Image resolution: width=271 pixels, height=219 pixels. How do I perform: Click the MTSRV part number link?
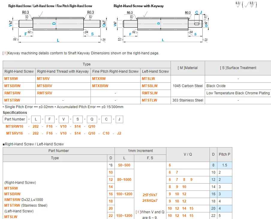[x=43, y=79]
